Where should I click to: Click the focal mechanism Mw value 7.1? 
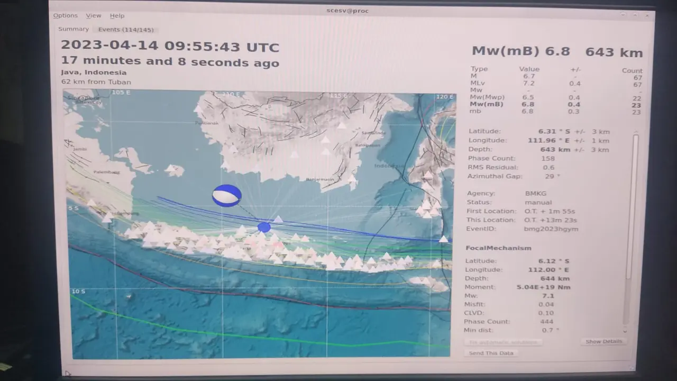click(547, 296)
